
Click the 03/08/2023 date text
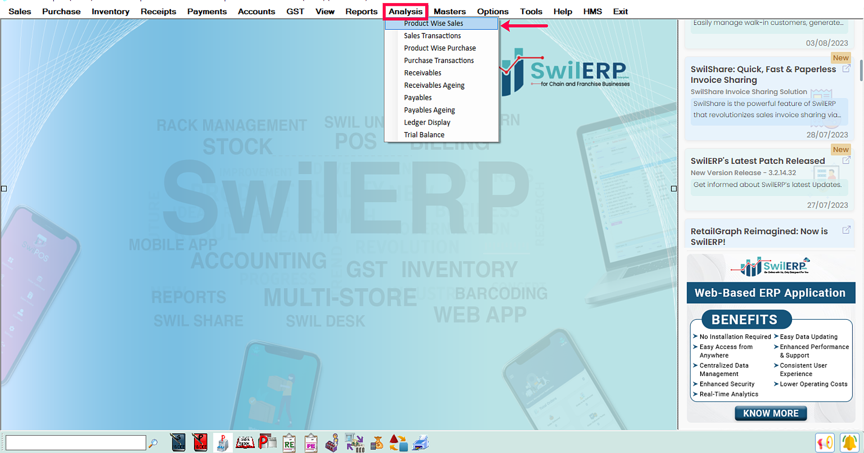(x=827, y=43)
